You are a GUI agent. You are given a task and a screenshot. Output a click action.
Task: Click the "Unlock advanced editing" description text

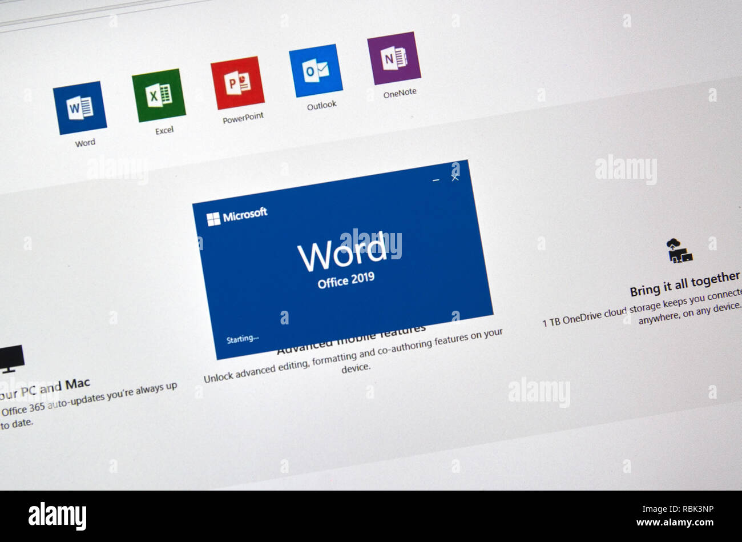click(354, 355)
